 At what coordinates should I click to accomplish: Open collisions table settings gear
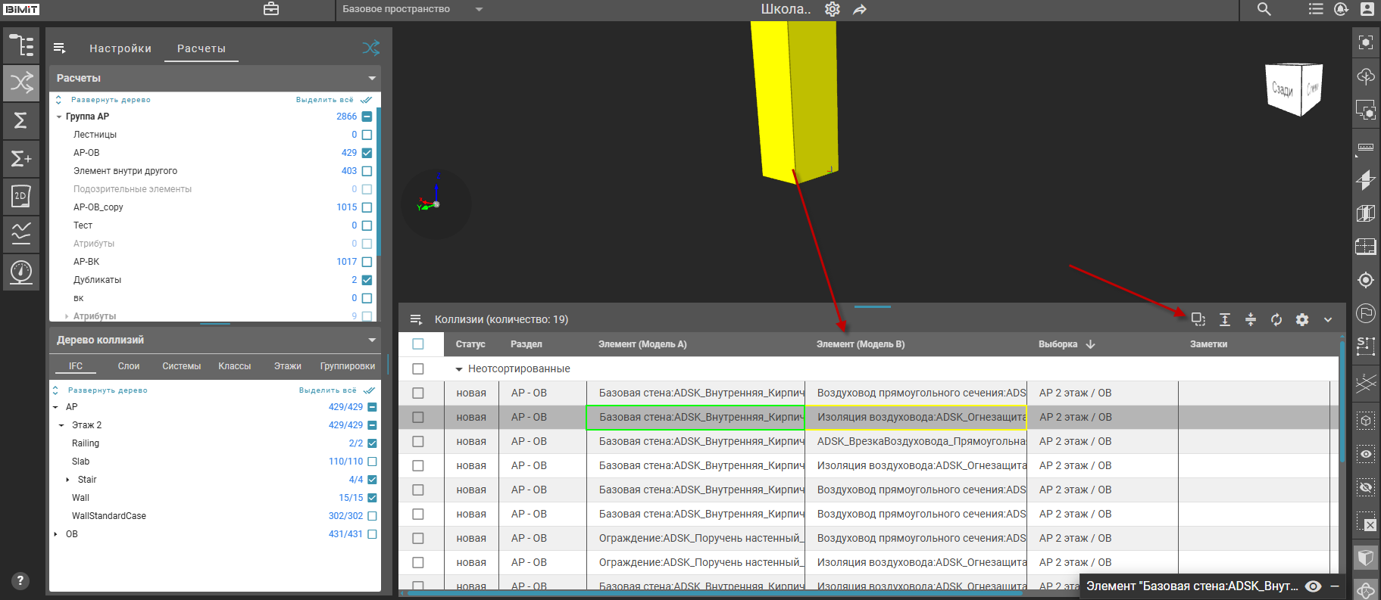coord(1302,319)
